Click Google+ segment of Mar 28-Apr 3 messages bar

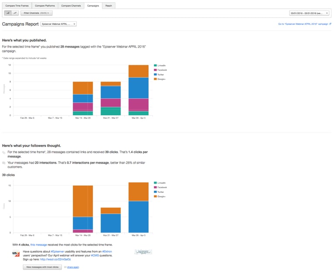click(139, 71)
